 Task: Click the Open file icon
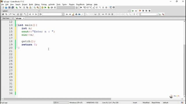click(6, 8)
